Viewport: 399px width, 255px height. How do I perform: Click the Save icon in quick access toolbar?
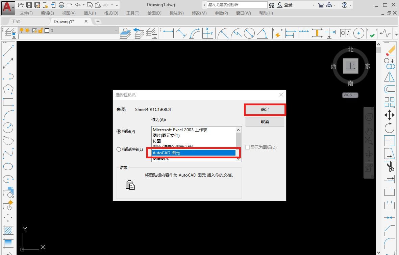(x=29, y=5)
